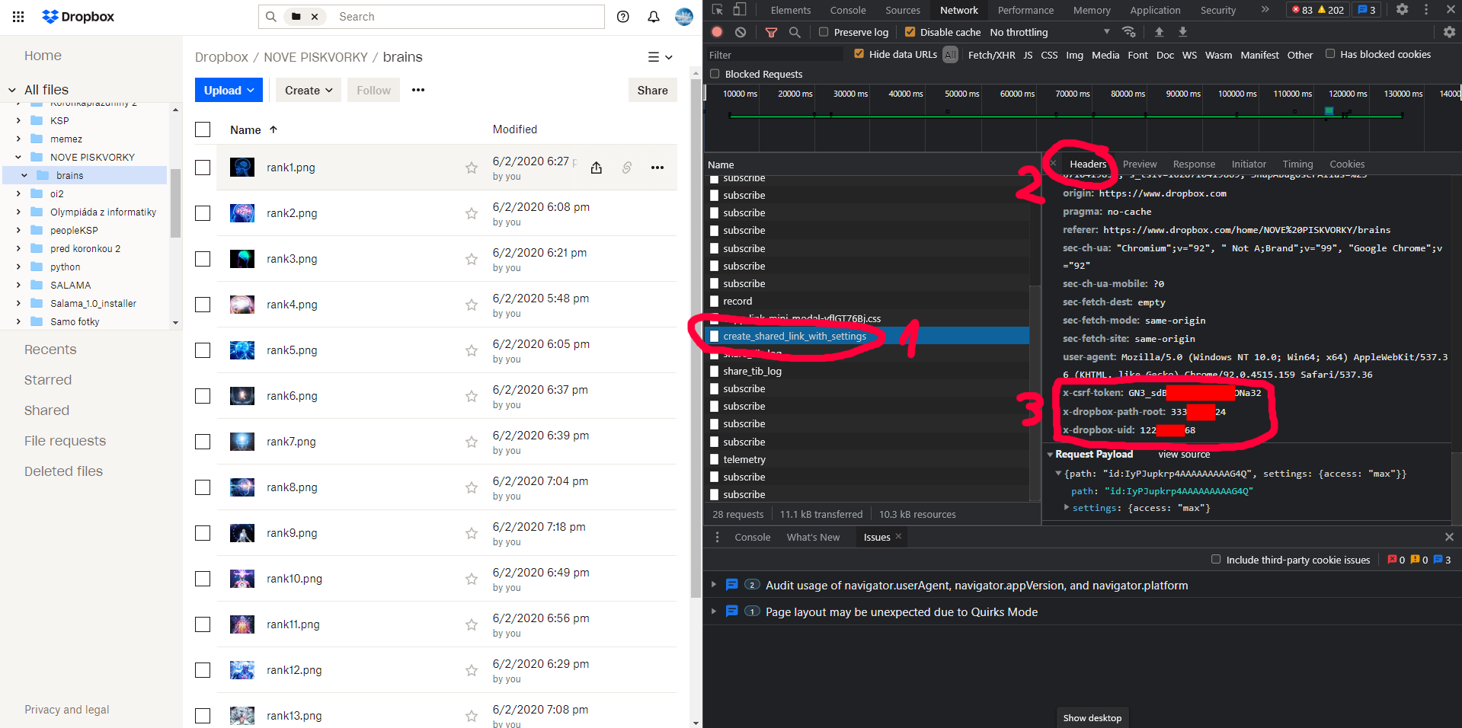Select the create_shared_link_with_settings request
Screen dimensions: 1462x728
[867, 336]
